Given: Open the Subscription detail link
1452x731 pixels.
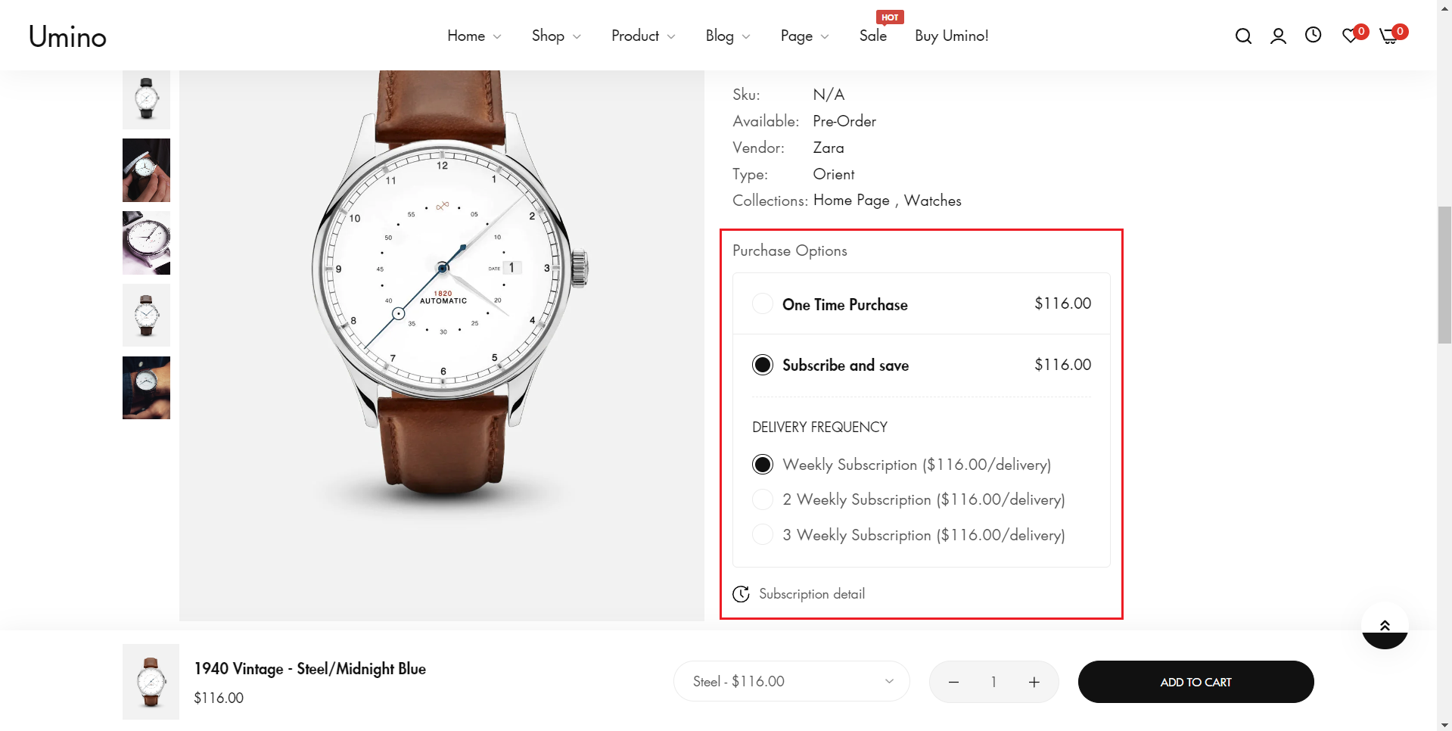Looking at the screenshot, I should pyautogui.click(x=811, y=594).
